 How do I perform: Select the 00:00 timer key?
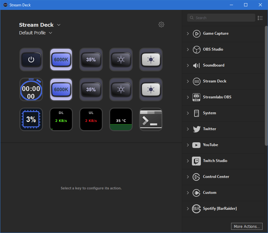click(31, 89)
